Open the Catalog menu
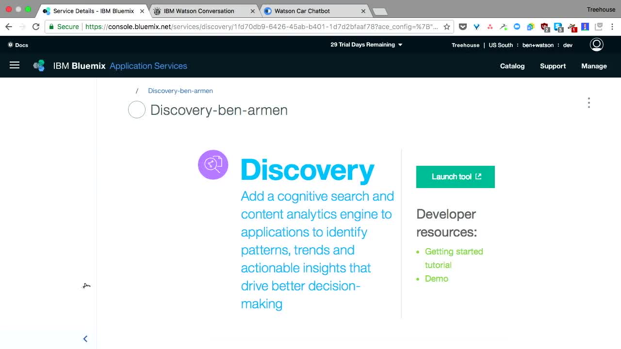621x349 pixels. click(512, 66)
